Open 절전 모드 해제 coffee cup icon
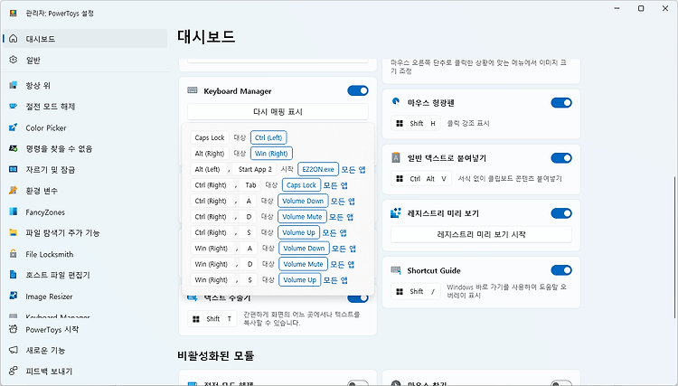The image size is (678, 386). pyautogui.click(x=14, y=107)
